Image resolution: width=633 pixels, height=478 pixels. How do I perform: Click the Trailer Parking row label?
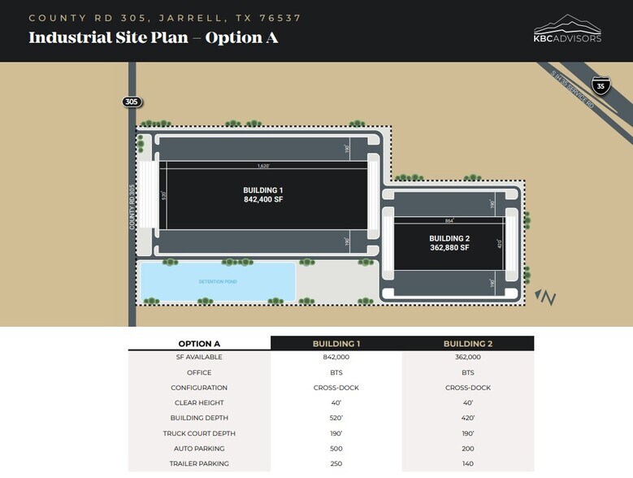click(x=199, y=463)
